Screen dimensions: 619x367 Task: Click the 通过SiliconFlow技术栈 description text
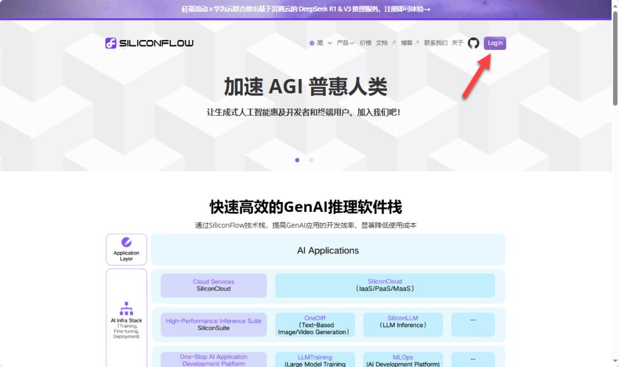(305, 225)
